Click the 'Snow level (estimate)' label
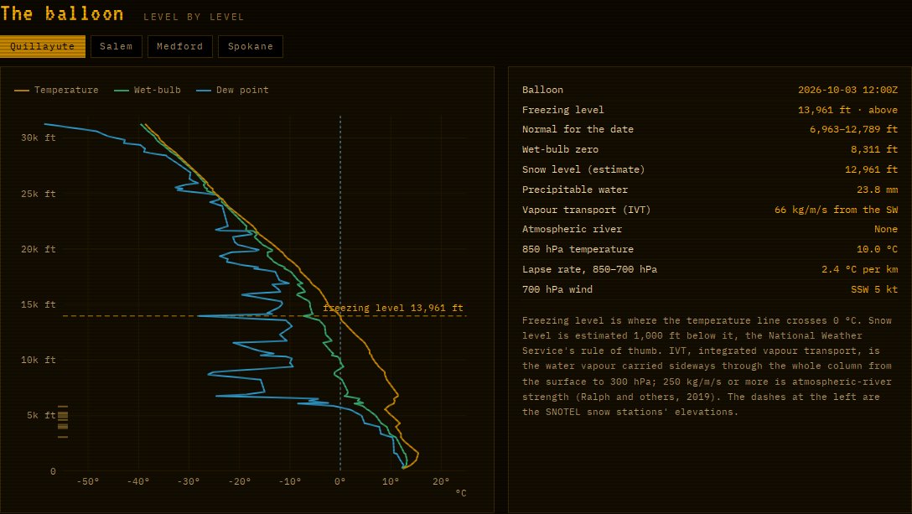 pos(583,169)
